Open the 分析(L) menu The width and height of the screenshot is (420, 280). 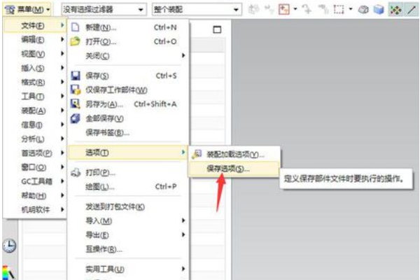point(35,139)
